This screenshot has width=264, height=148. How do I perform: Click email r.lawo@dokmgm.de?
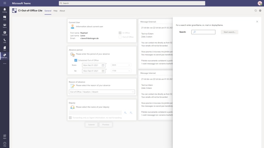point(89,38)
